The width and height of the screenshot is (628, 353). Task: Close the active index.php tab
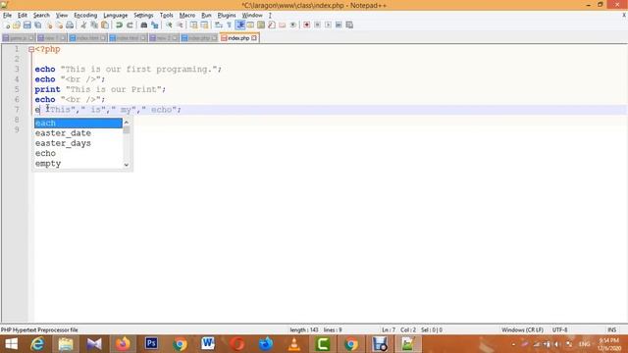pyautogui.click(x=254, y=38)
